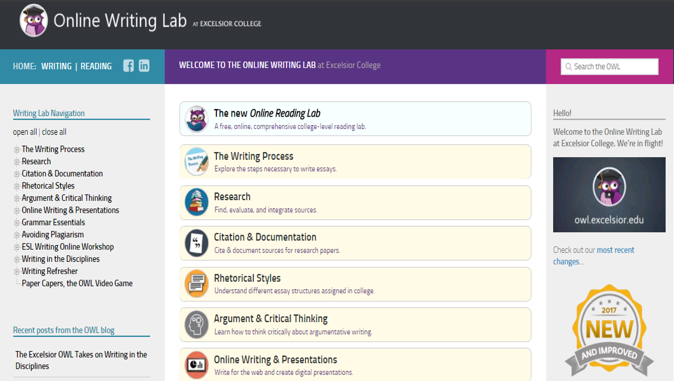Open The new Online Reading Lab card title

267,114
